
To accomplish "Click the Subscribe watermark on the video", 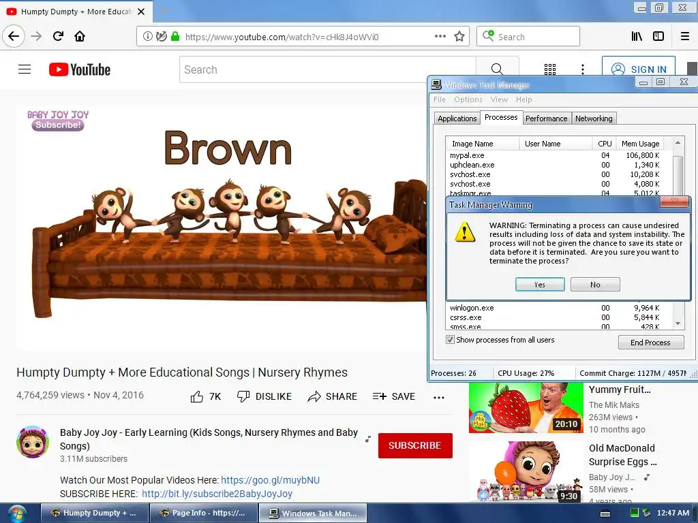I will (58, 125).
